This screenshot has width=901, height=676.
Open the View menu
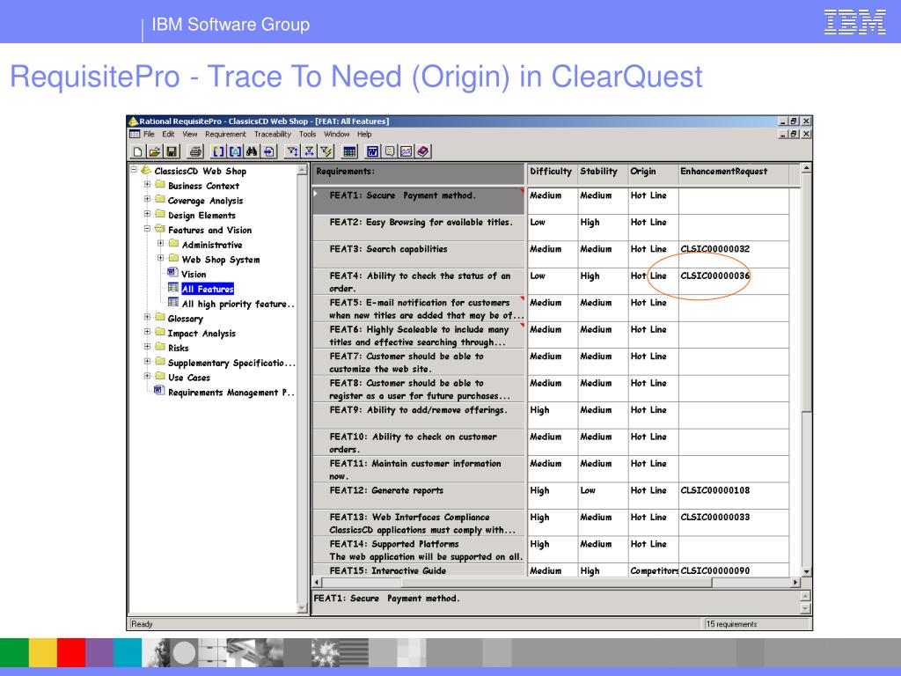click(x=190, y=134)
